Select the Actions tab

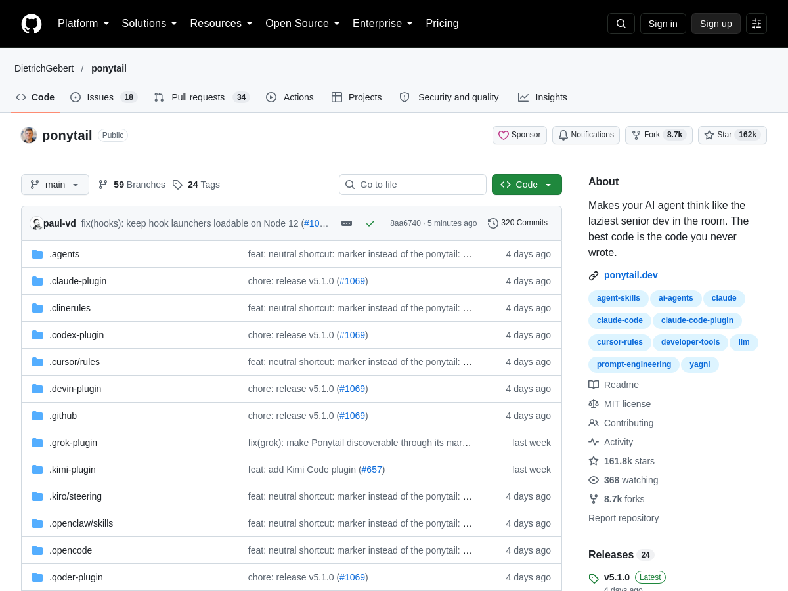[290, 97]
